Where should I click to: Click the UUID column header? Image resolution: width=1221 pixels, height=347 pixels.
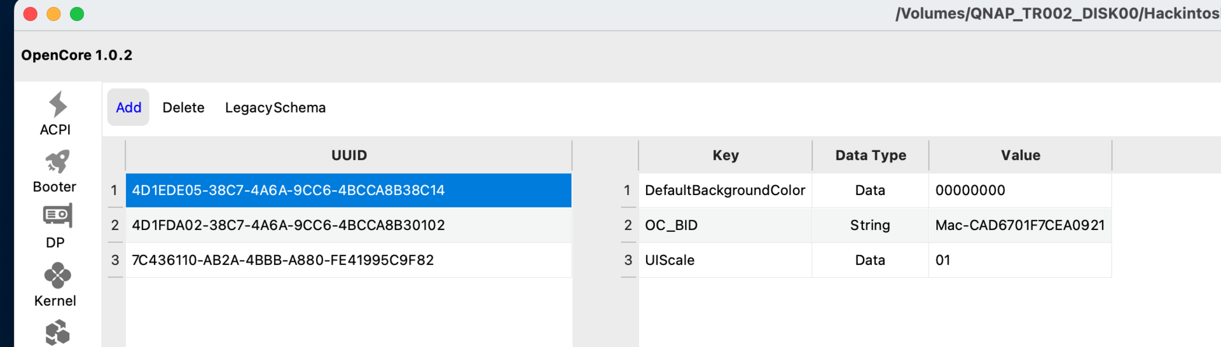348,155
